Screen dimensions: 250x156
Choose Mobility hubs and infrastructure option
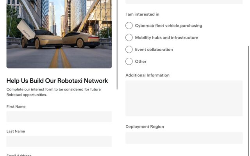(x=129, y=37)
